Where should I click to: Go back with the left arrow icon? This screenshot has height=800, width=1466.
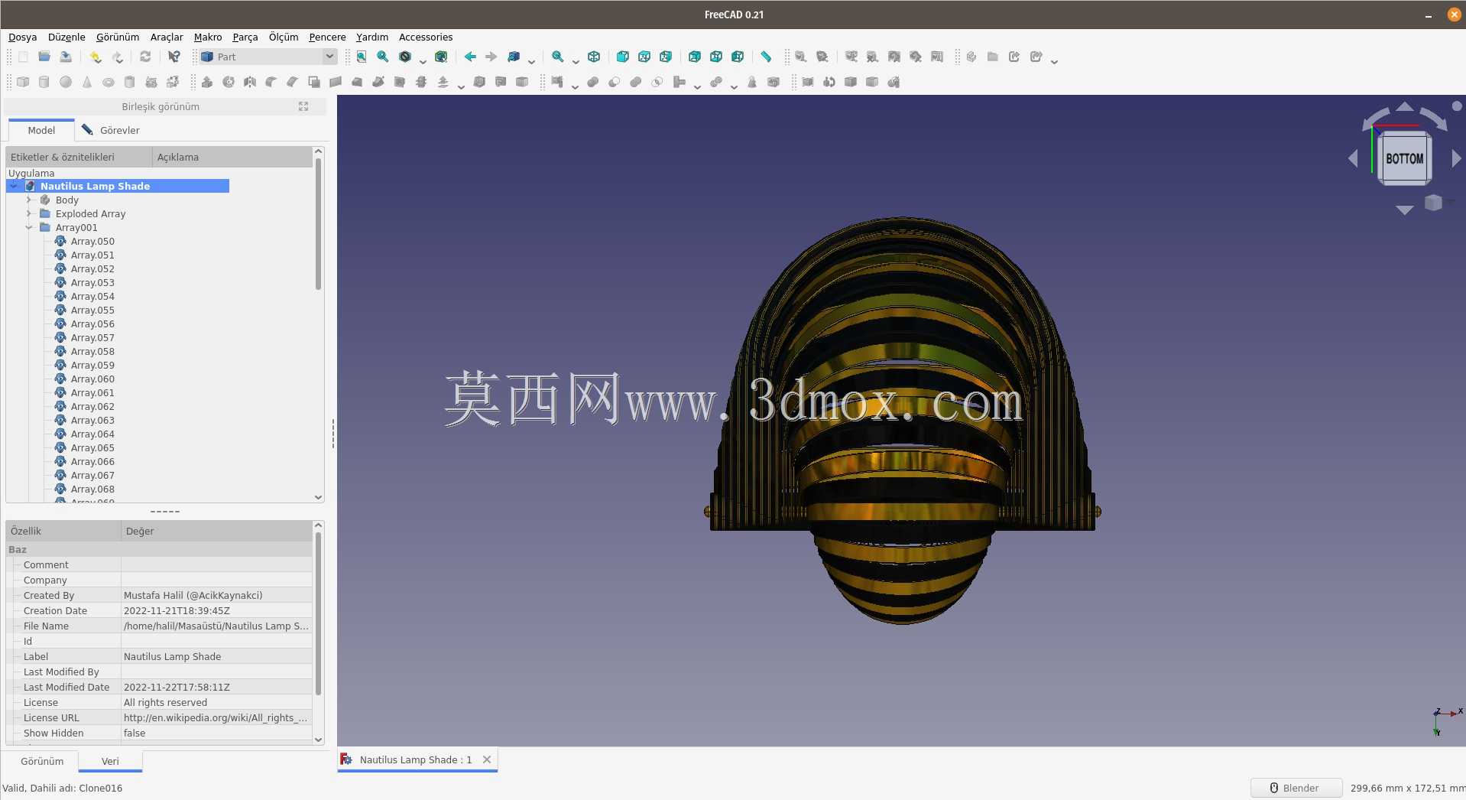(x=470, y=57)
